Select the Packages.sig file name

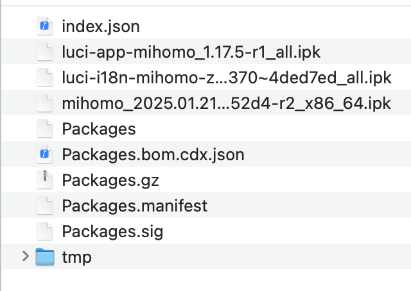112,231
